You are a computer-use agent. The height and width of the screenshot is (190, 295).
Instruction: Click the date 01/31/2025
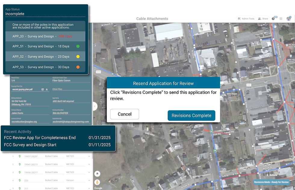100,138
